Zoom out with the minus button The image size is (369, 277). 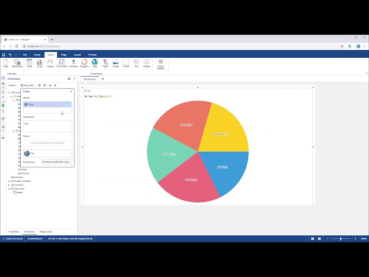click(x=327, y=238)
